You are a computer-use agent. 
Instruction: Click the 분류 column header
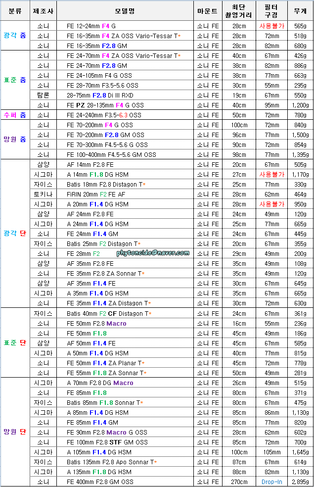(x=15, y=11)
